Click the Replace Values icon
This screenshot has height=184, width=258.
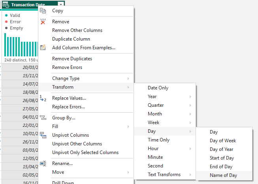[43, 98]
